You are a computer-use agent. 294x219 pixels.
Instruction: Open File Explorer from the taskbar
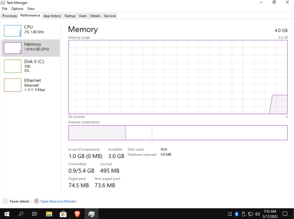pyautogui.click(x=49, y=214)
